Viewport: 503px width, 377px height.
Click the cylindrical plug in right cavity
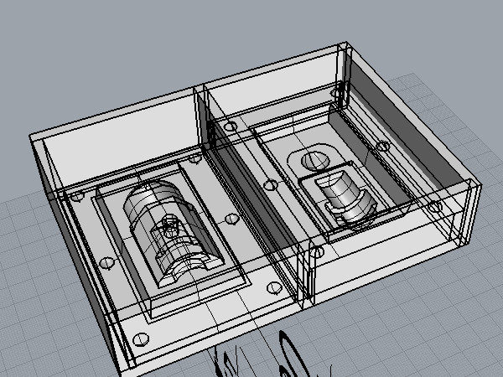[345, 194]
